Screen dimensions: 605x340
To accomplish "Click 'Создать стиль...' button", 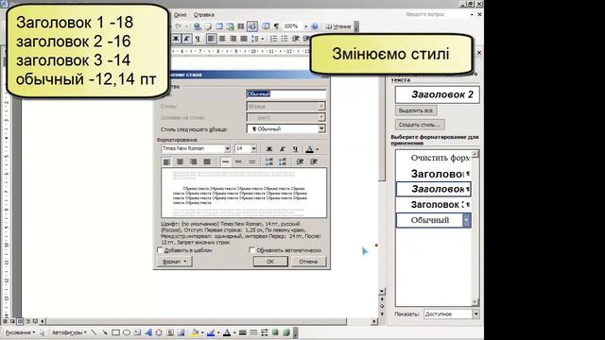I will [420, 125].
